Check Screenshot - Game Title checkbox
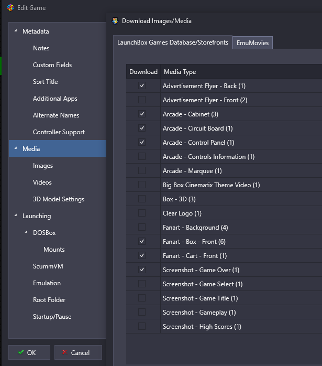Viewport: 322px width, 366px height. 142,298
